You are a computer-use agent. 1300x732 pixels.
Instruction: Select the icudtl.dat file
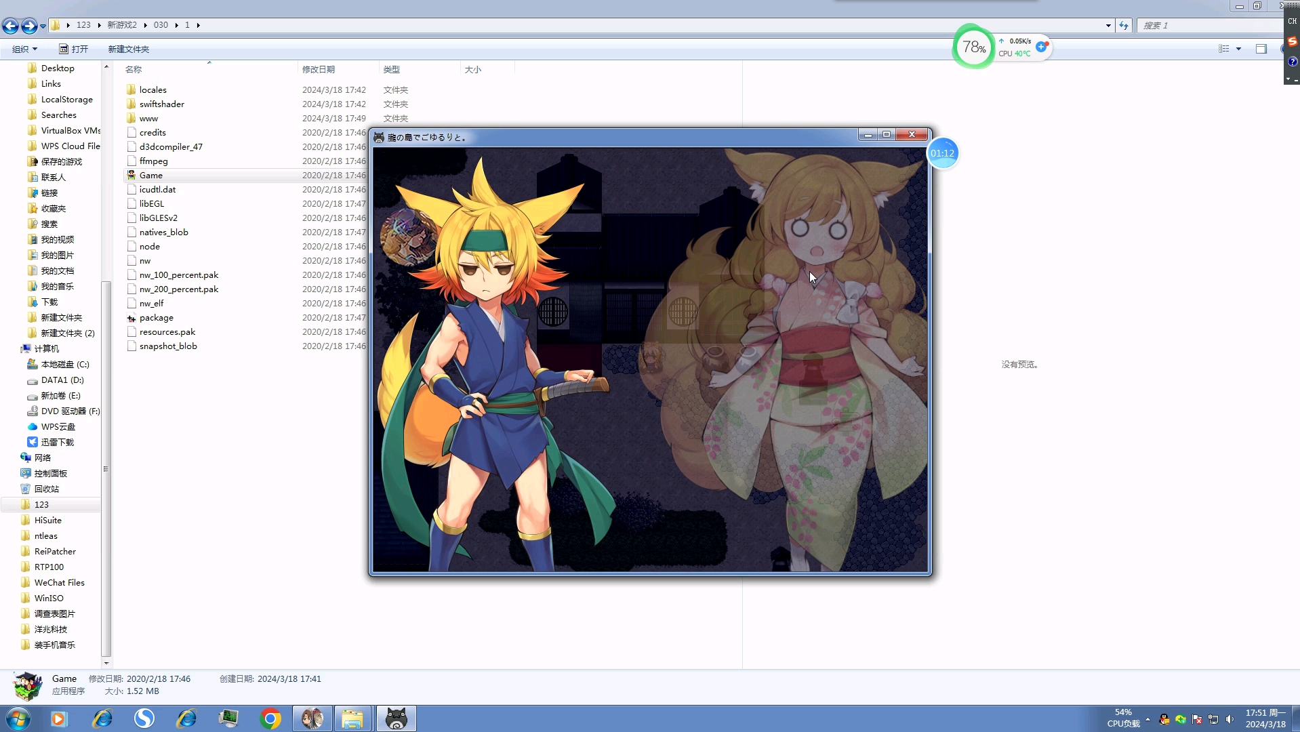tap(157, 190)
